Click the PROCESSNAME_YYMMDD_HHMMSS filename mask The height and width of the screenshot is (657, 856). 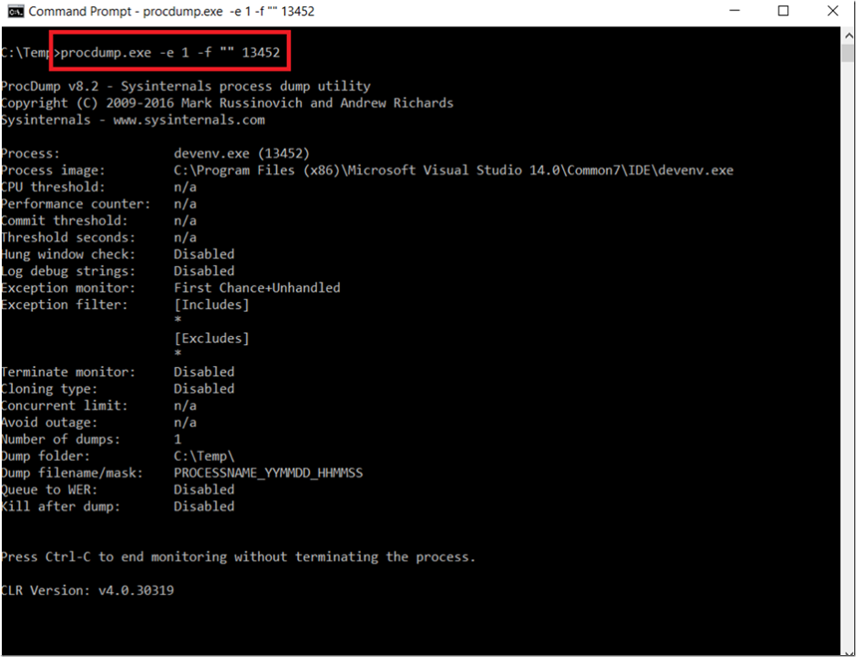tap(268, 473)
